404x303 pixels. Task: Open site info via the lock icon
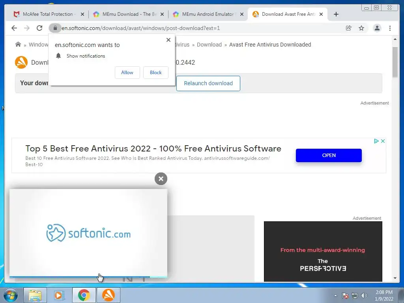click(55, 28)
